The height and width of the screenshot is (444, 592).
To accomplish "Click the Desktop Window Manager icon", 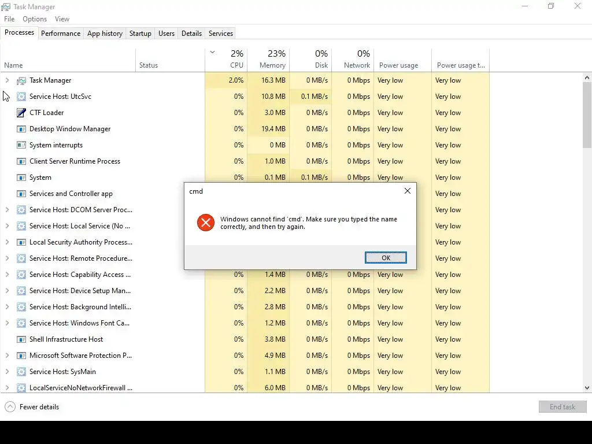I will click(x=21, y=129).
